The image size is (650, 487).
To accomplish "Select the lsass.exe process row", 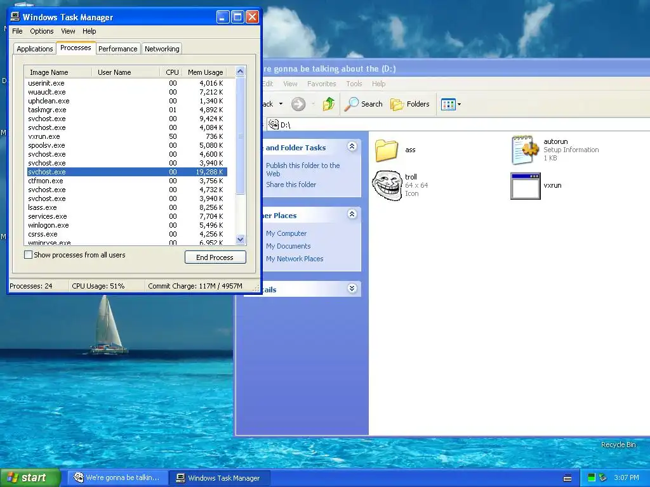I will click(x=127, y=207).
